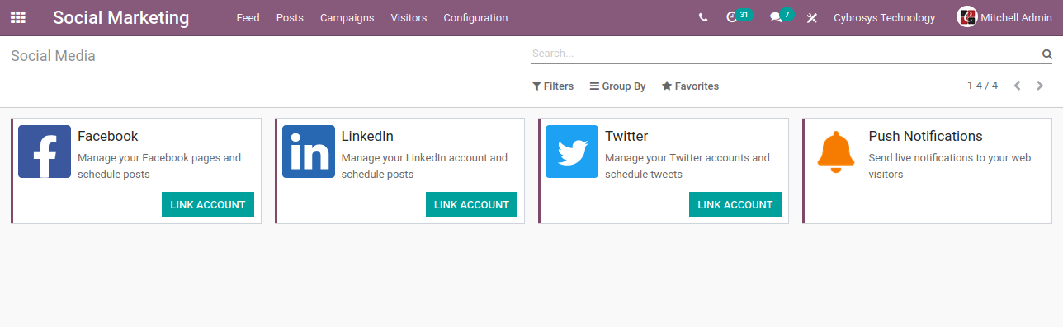Click the Push Notifications card title
Image resolution: width=1063 pixels, height=327 pixels.
click(x=925, y=136)
